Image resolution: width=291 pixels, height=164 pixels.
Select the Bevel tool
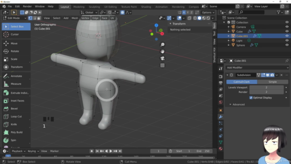click(x=16, y=108)
